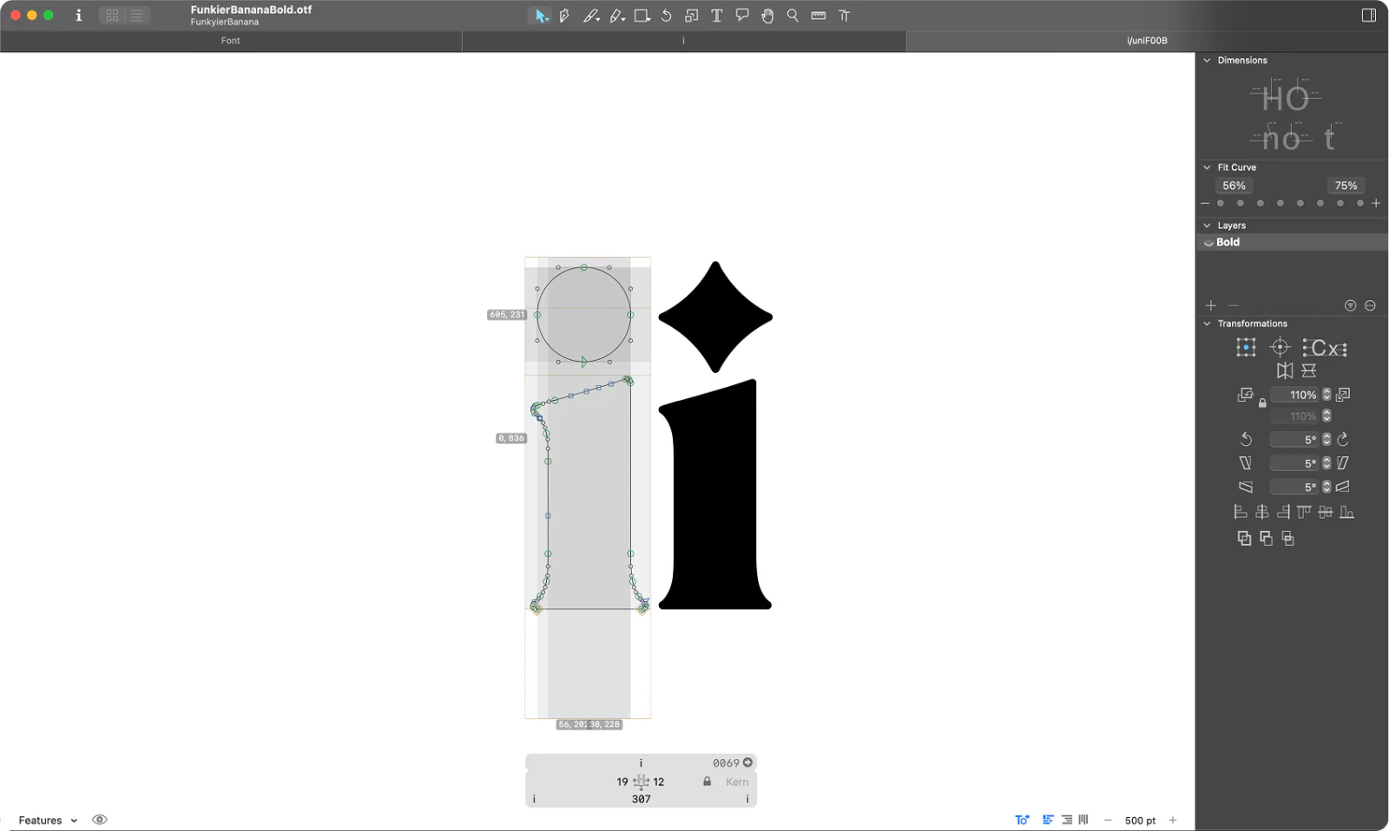This screenshot has width=1389, height=831.
Task: Mirror selection vertically in Transformations
Action: (x=1308, y=370)
